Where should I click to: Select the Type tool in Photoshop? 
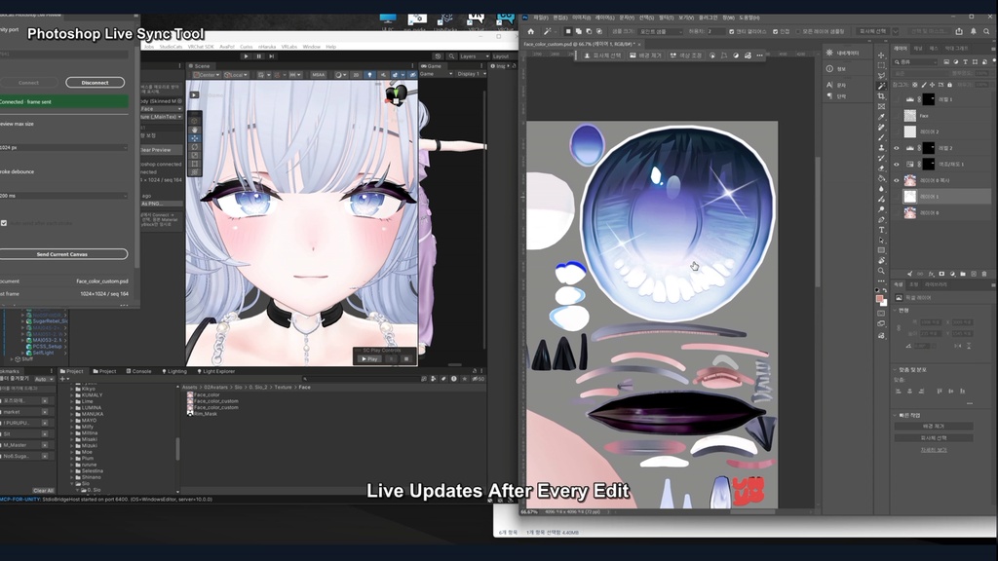click(x=881, y=230)
